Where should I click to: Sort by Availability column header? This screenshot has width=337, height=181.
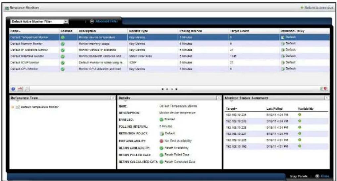coord(306,109)
